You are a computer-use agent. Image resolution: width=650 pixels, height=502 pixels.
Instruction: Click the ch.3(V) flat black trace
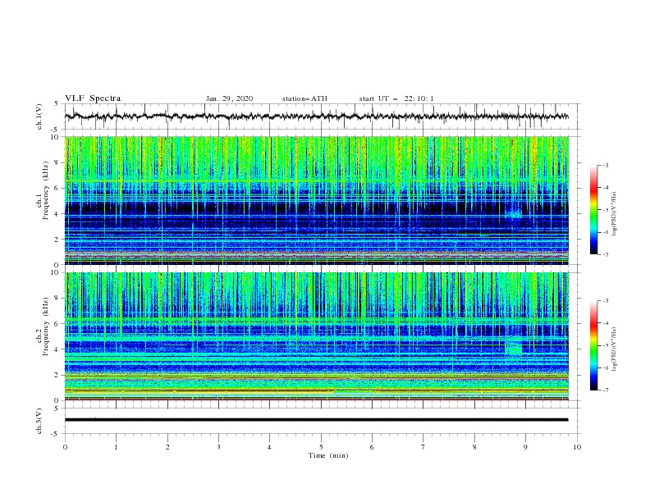316,420
